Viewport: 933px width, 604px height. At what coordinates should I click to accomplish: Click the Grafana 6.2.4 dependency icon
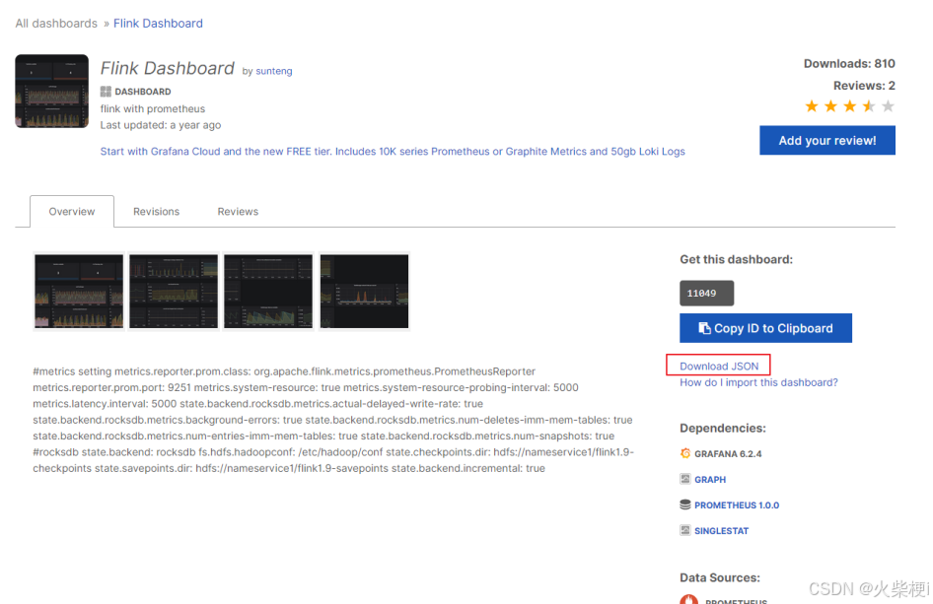(x=684, y=453)
